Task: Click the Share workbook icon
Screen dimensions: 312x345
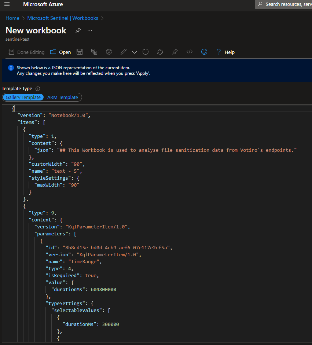Action: click(x=160, y=52)
